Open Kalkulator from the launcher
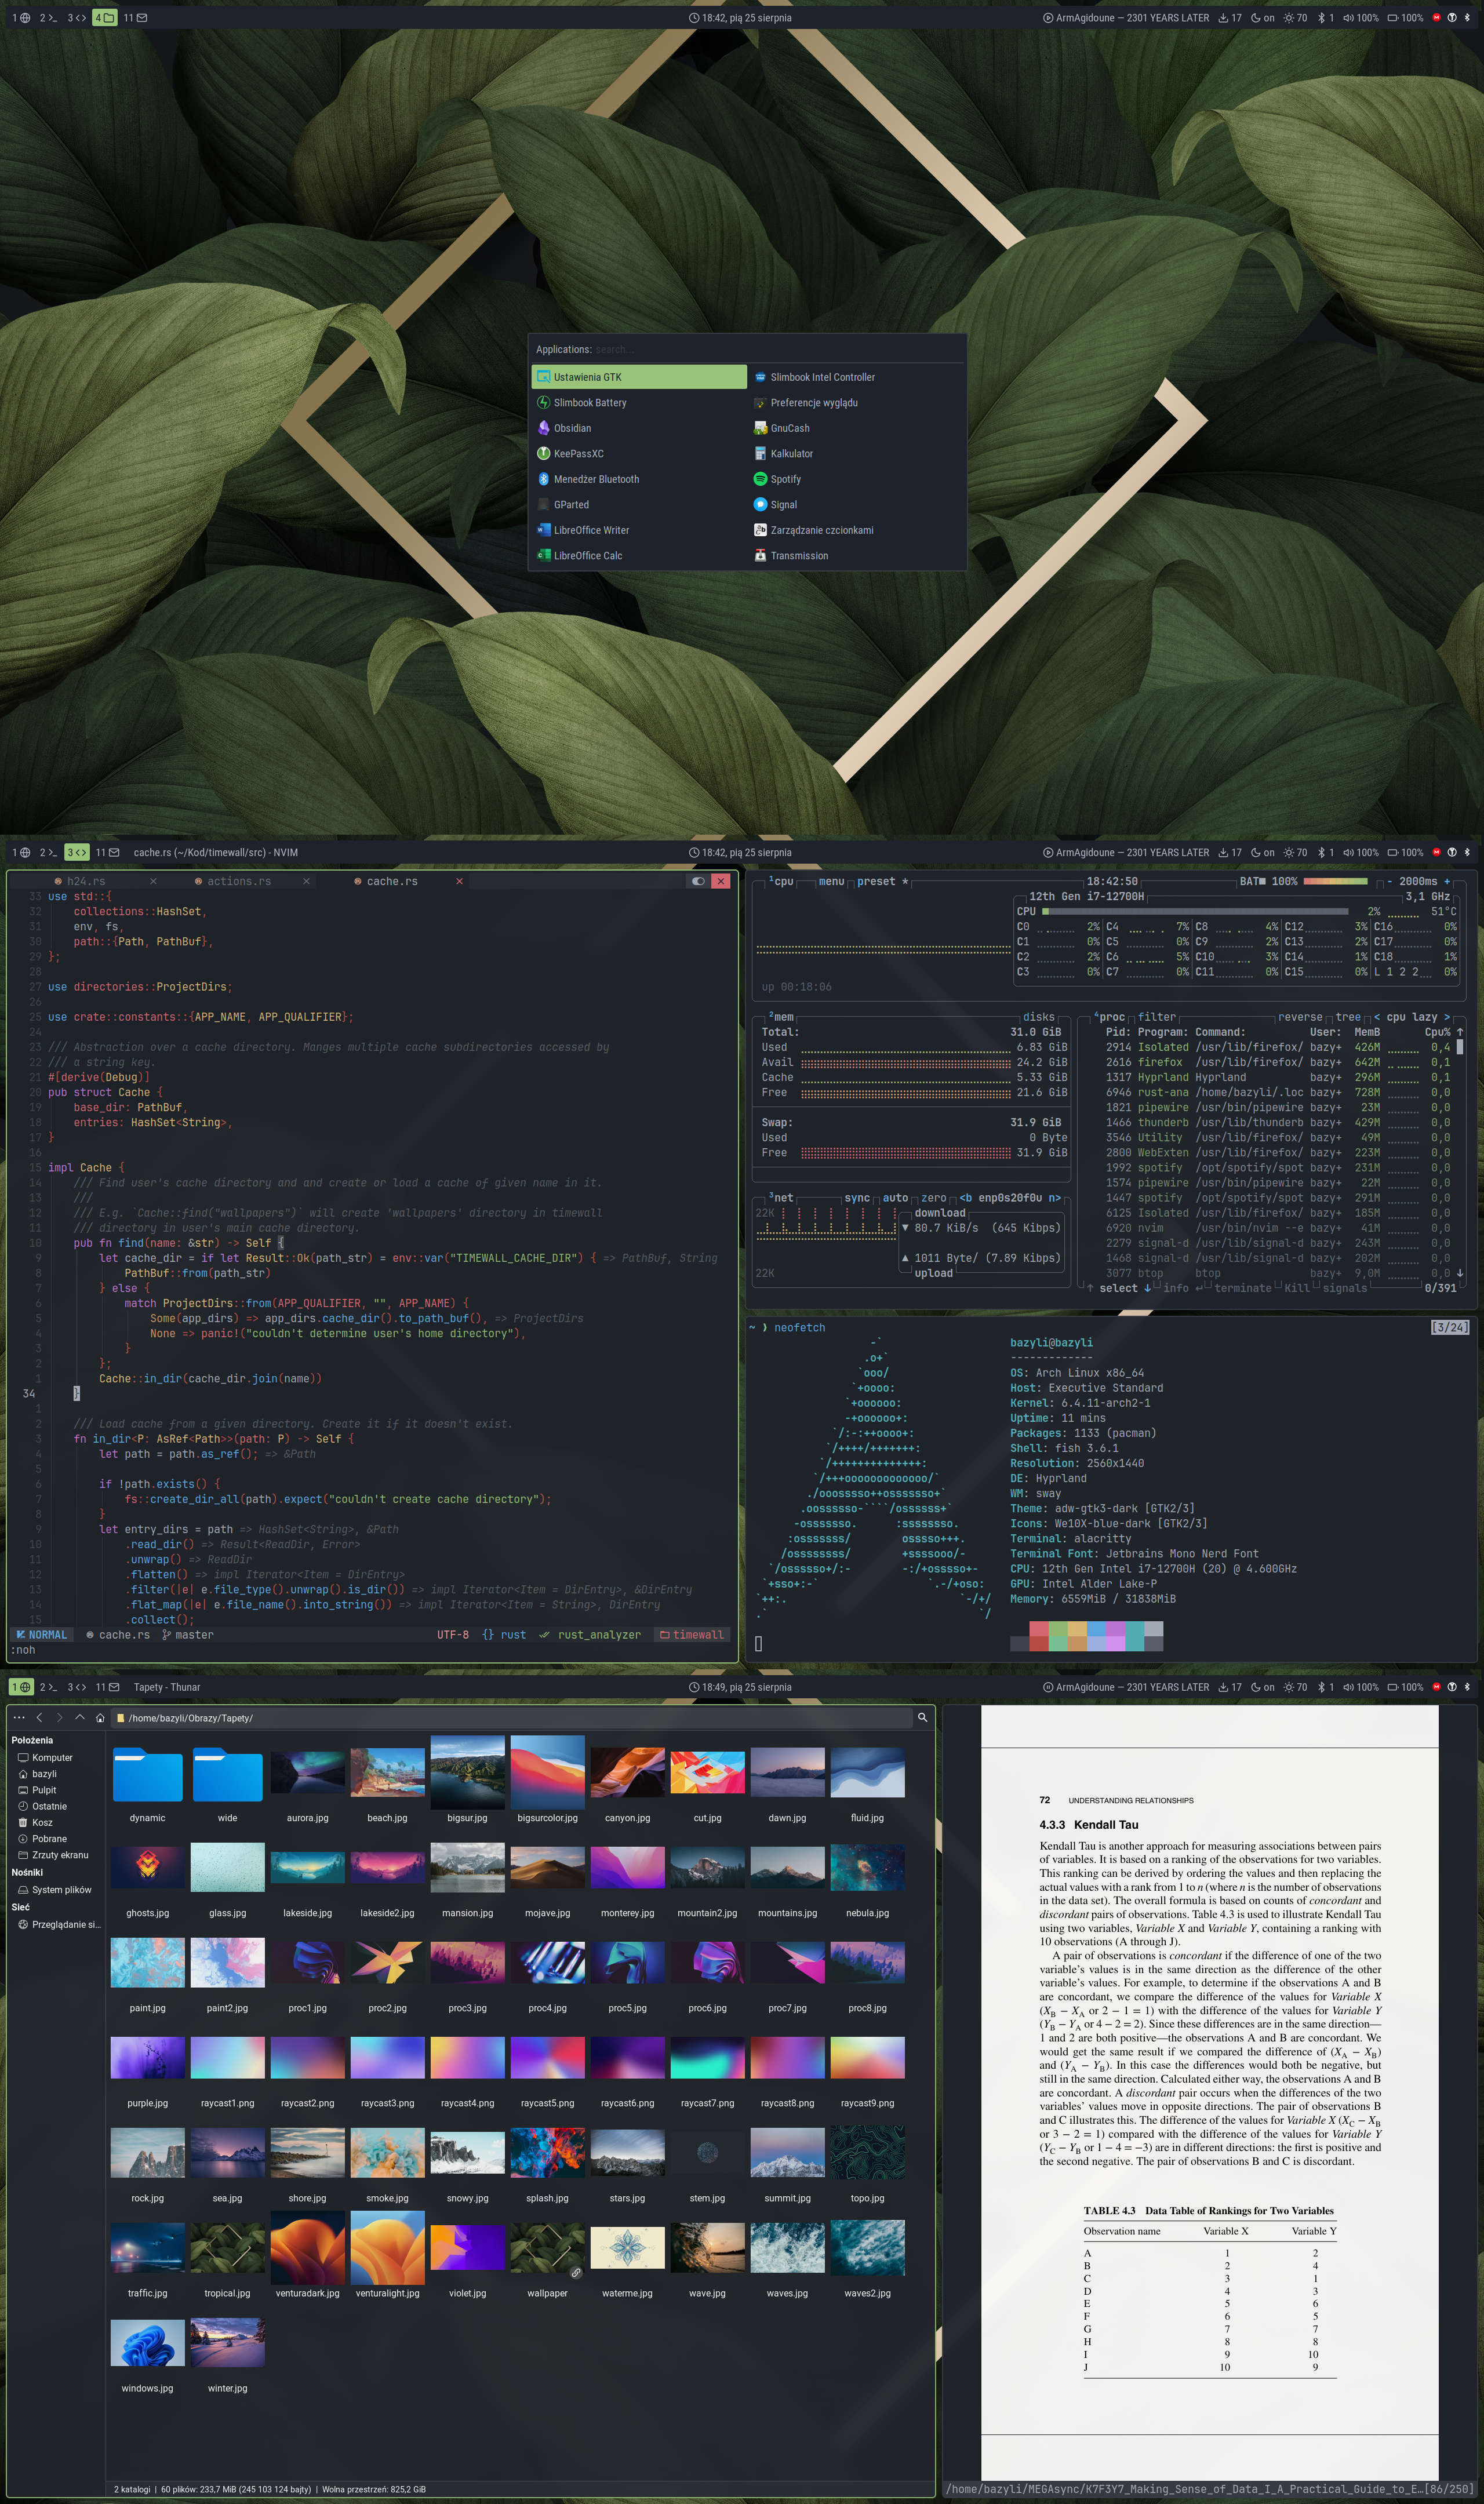This screenshot has width=1484, height=2504. 856,454
